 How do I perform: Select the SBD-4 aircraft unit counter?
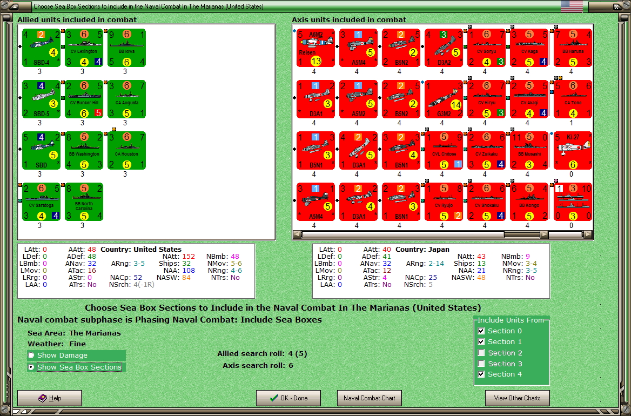pos(42,48)
